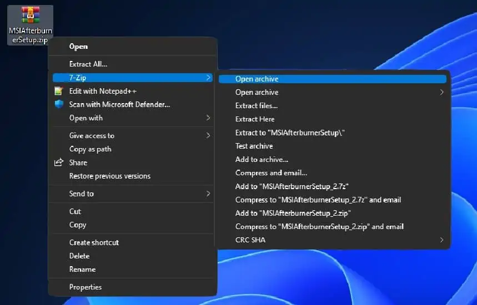Viewport: 477px width, 305px height.
Task: Click the Share arrow icon
Action: [x=59, y=162]
